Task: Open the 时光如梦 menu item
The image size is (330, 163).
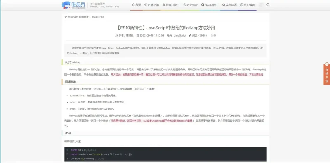Action: coord(191,5)
